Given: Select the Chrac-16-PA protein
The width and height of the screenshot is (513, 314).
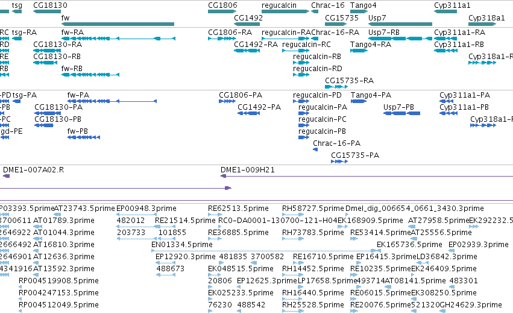Looking at the screenshot, I should tap(315, 150).
